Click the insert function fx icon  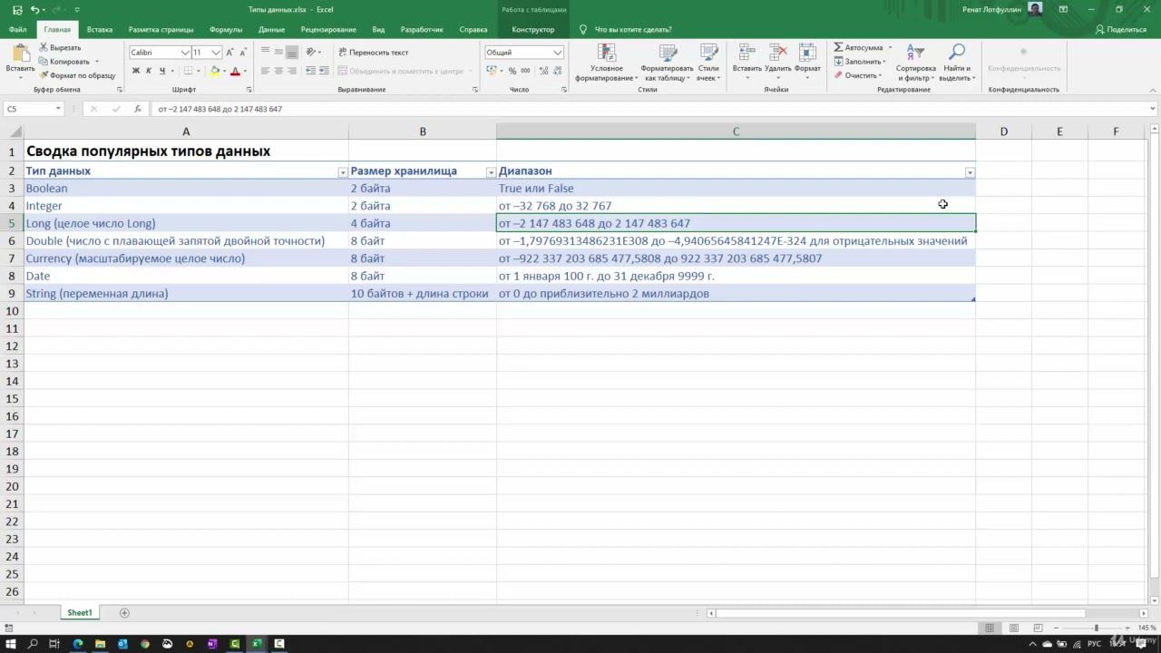point(138,109)
